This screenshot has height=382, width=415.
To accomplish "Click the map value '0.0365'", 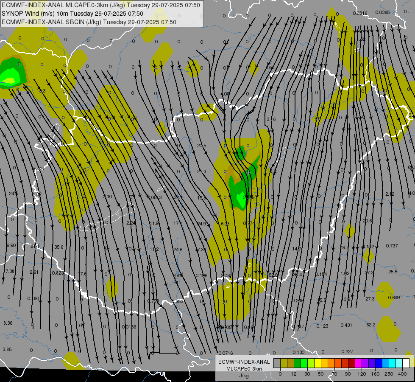I will tap(382, 12).
